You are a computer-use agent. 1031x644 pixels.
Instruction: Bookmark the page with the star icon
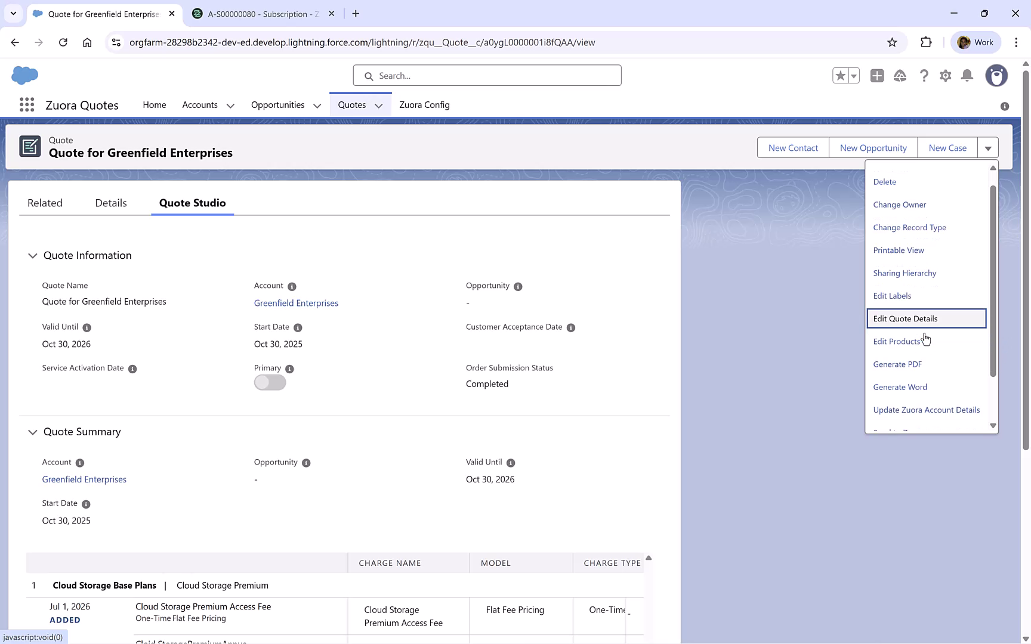point(893,42)
